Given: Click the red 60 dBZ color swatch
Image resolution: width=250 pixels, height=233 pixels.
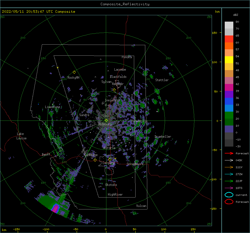Looking at the screenshot, I should tap(229, 39).
